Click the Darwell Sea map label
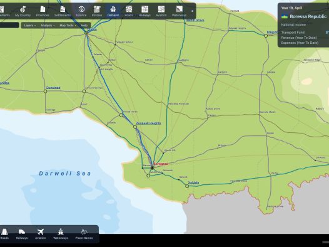The height and width of the screenshot is (247, 329). [x=65, y=174]
